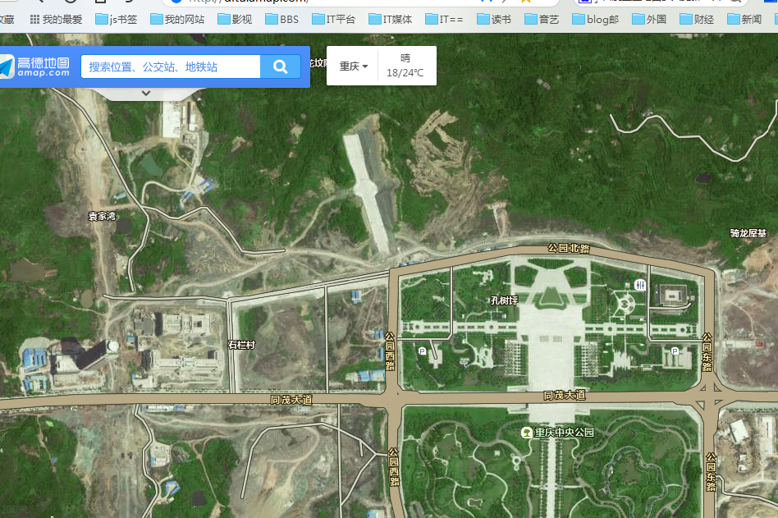This screenshot has height=518, width=778.
Task: Click the lower 公园西路 road label
Action: 393,467
